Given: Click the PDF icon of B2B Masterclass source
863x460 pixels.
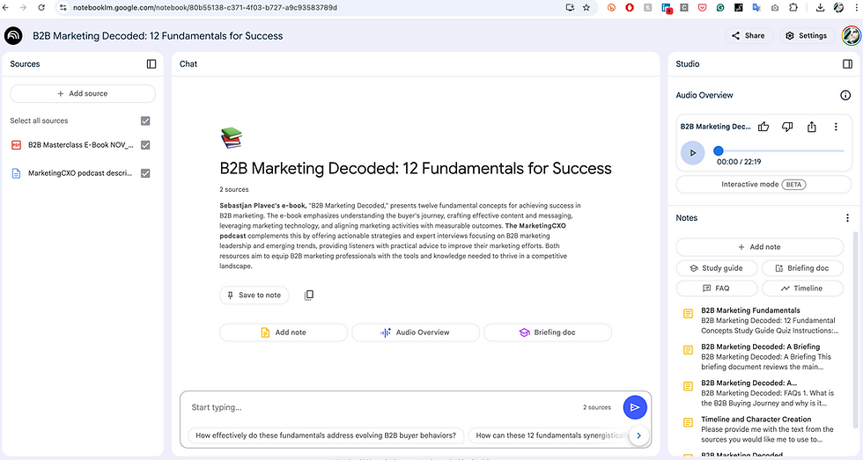Looking at the screenshot, I should click(17, 145).
